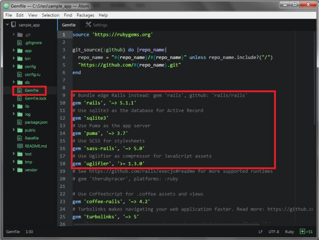This screenshot has width=319, height=240.
Task: Click the app folder icon
Action: point(20,51)
